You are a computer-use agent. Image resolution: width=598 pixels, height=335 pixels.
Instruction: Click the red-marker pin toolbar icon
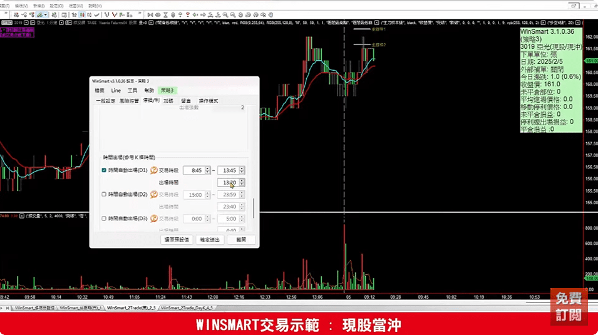(x=188, y=15)
